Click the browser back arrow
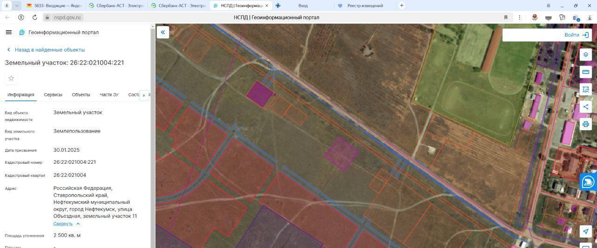597x248 pixels. click(x=7, y=17)
